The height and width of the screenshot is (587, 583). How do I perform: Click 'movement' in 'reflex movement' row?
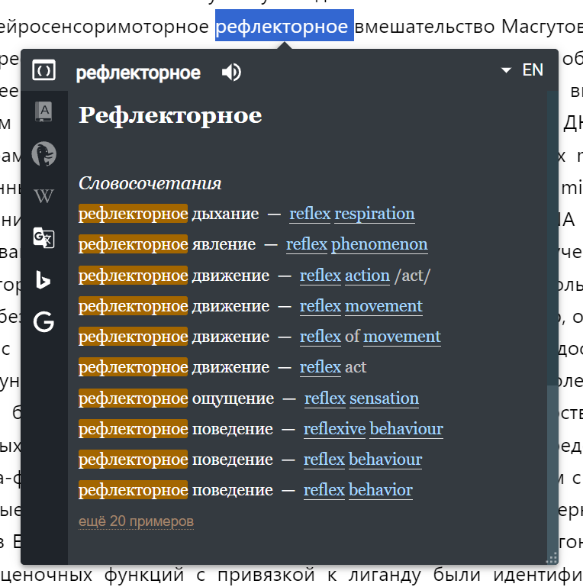click(x=384, y=306)
